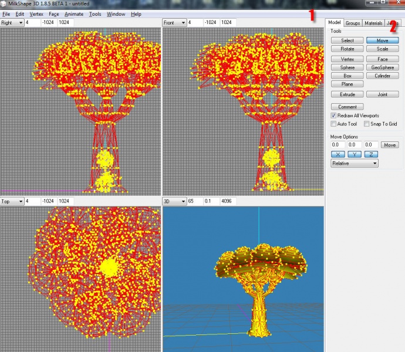The image size is (405, 352).
Task: Open the Relative move mode dropdown
Action: pyautogui.click(x=355, y=164)
